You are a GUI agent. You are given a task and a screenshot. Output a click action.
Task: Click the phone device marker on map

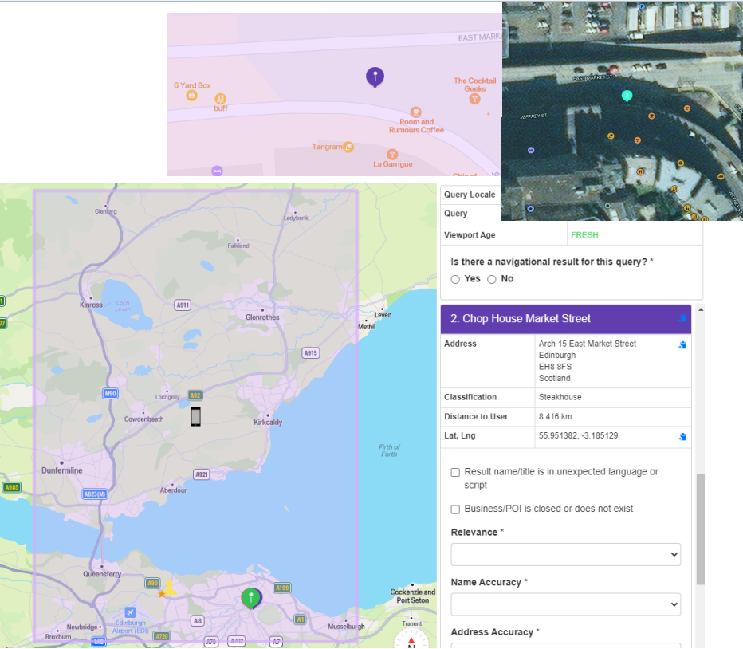(x=195, y=417)
